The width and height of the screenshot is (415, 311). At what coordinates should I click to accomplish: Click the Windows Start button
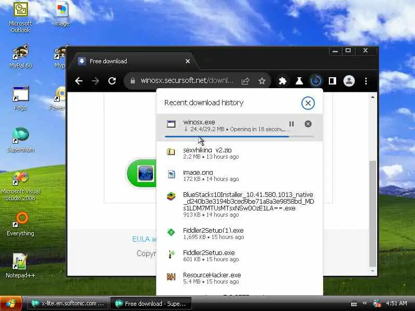11,303
